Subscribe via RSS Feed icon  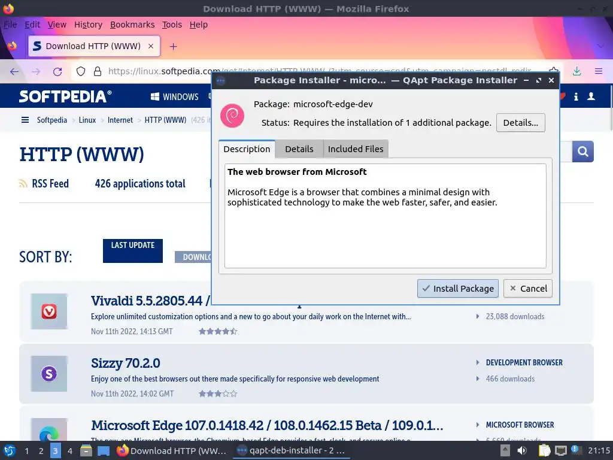(23, 183)
